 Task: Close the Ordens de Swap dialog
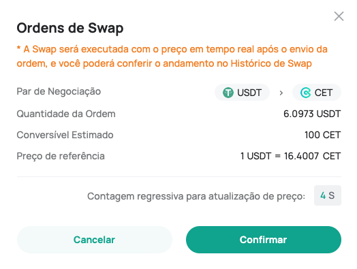click(x=339, y=16)
